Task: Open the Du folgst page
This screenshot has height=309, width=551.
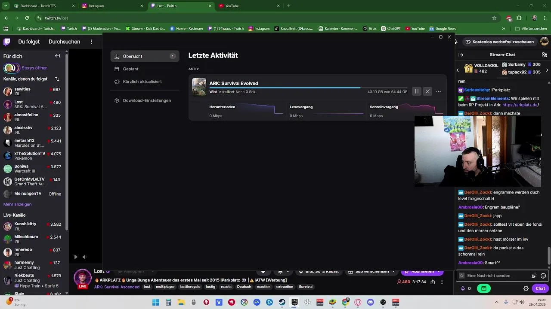Action: (x=28, y=42)
